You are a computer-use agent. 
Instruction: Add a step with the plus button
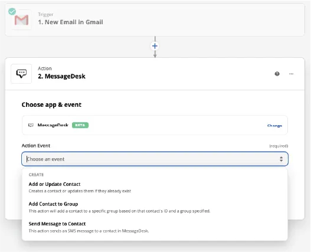coord(155,46)
